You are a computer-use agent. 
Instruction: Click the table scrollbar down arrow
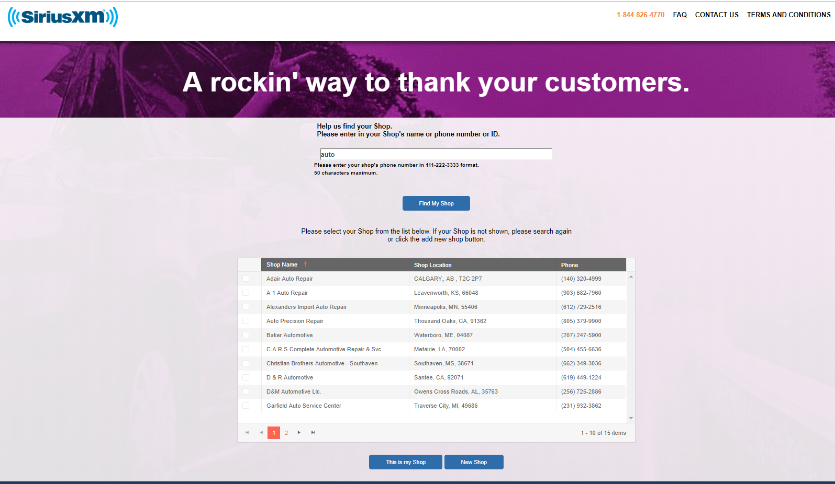(x=631, y=418)
